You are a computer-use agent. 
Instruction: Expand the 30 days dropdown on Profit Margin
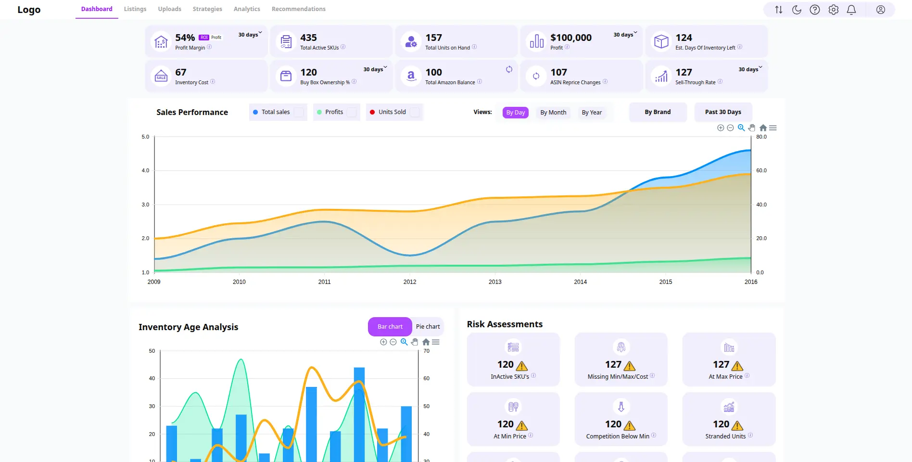(250, 34)
